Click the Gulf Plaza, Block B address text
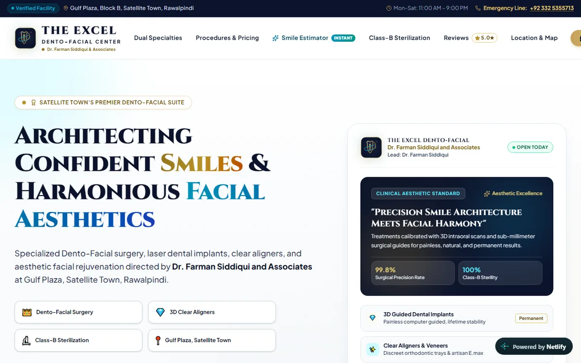This screenshot has width=581, height=363. tap(132, 8)
